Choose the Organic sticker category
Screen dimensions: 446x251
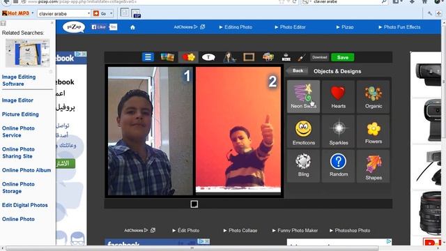pos(374,96)
